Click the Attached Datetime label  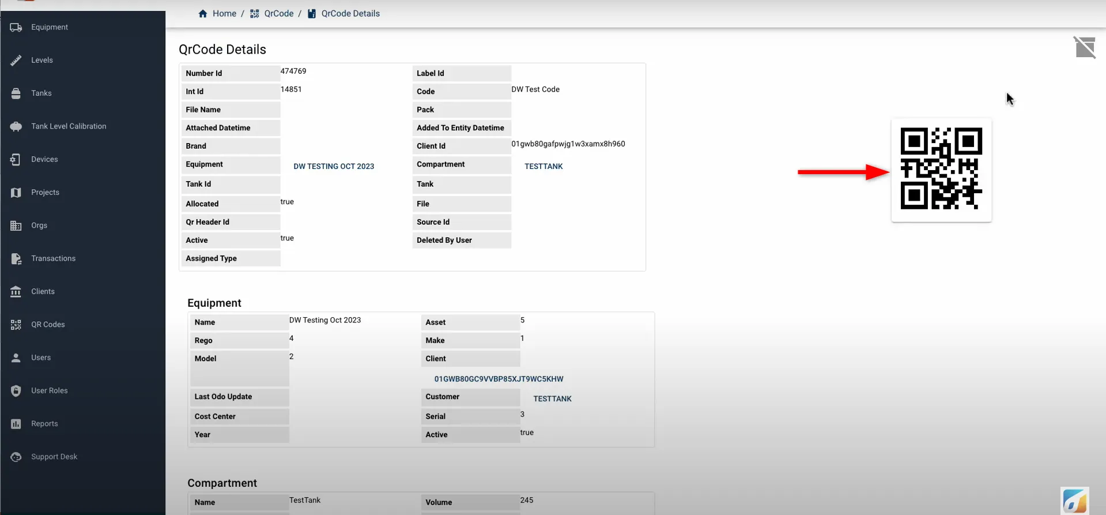click(218, 128)
